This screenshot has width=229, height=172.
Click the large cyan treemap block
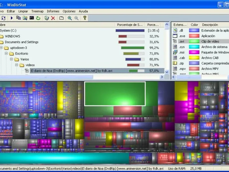(64, 158)
